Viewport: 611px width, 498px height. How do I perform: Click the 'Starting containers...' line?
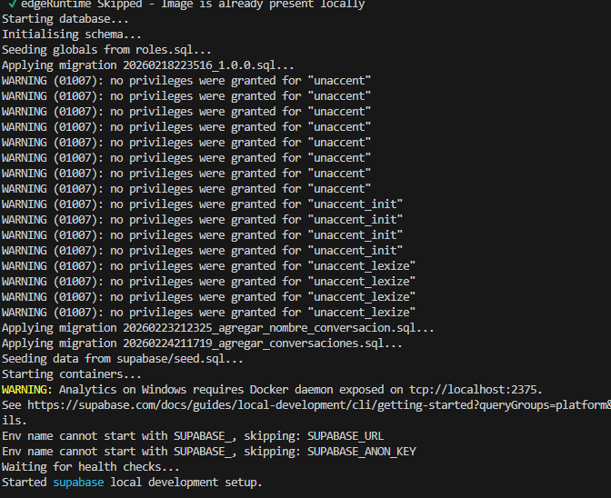pyautogui.click(x=72, y=374)
